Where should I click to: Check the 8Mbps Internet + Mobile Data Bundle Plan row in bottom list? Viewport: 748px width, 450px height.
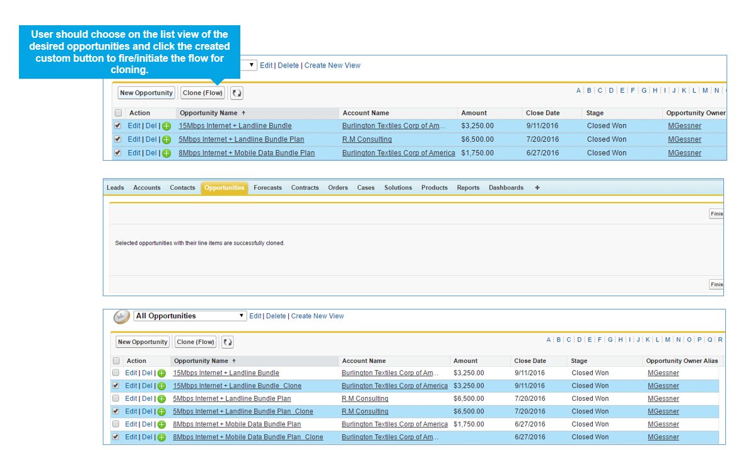pyautogui.click(x=116, y=424)
